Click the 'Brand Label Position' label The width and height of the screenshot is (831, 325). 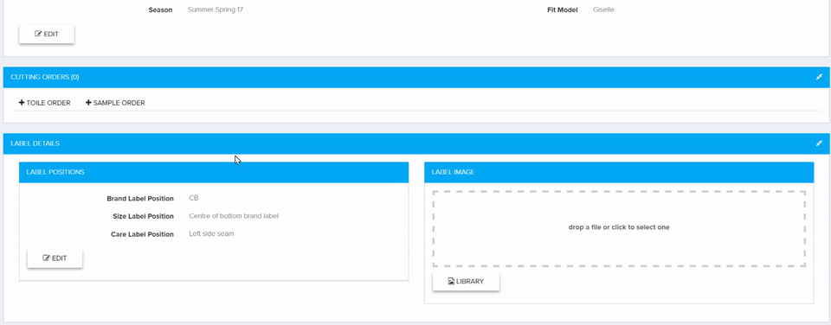pyautogui.click(x=140, y=199)
